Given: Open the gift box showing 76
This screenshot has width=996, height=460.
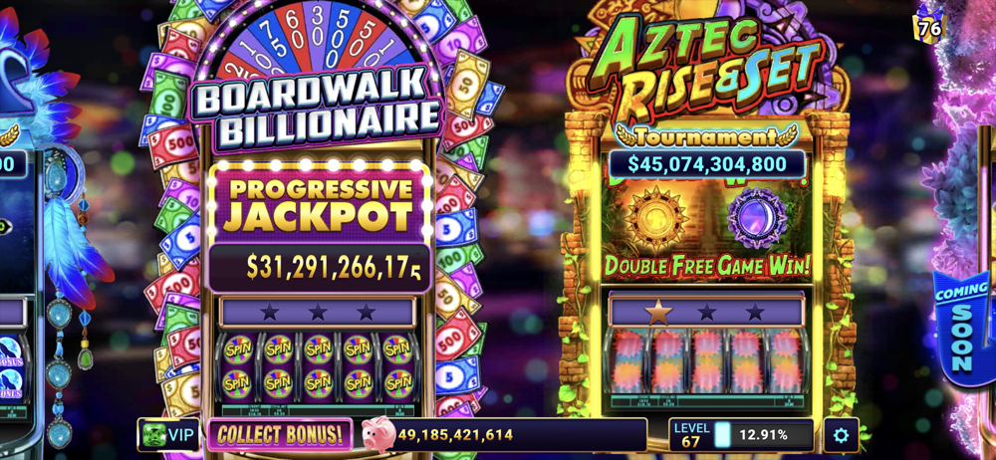Looking at the screenshot, I should 928,24.
